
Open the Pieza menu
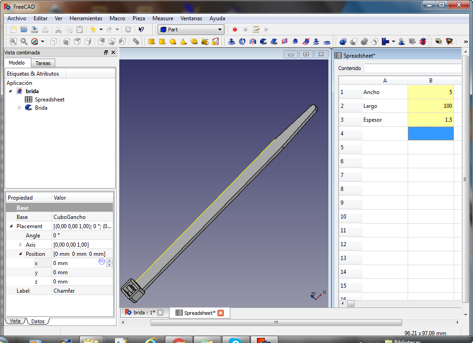[x=139, y=18]
